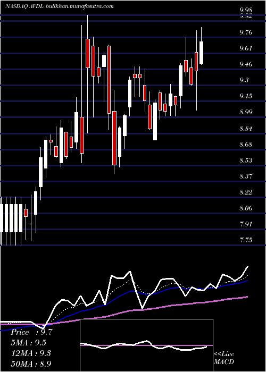Click the 8.06 price axis label

[246, 208]
